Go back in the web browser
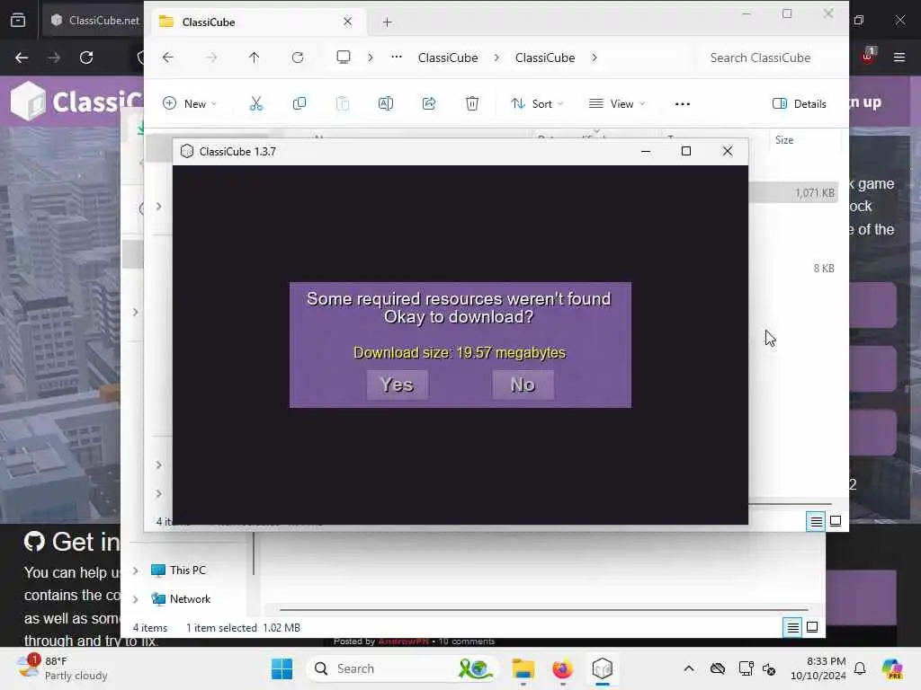This screenshot has height=690, width=921. [x=22, y=57]
